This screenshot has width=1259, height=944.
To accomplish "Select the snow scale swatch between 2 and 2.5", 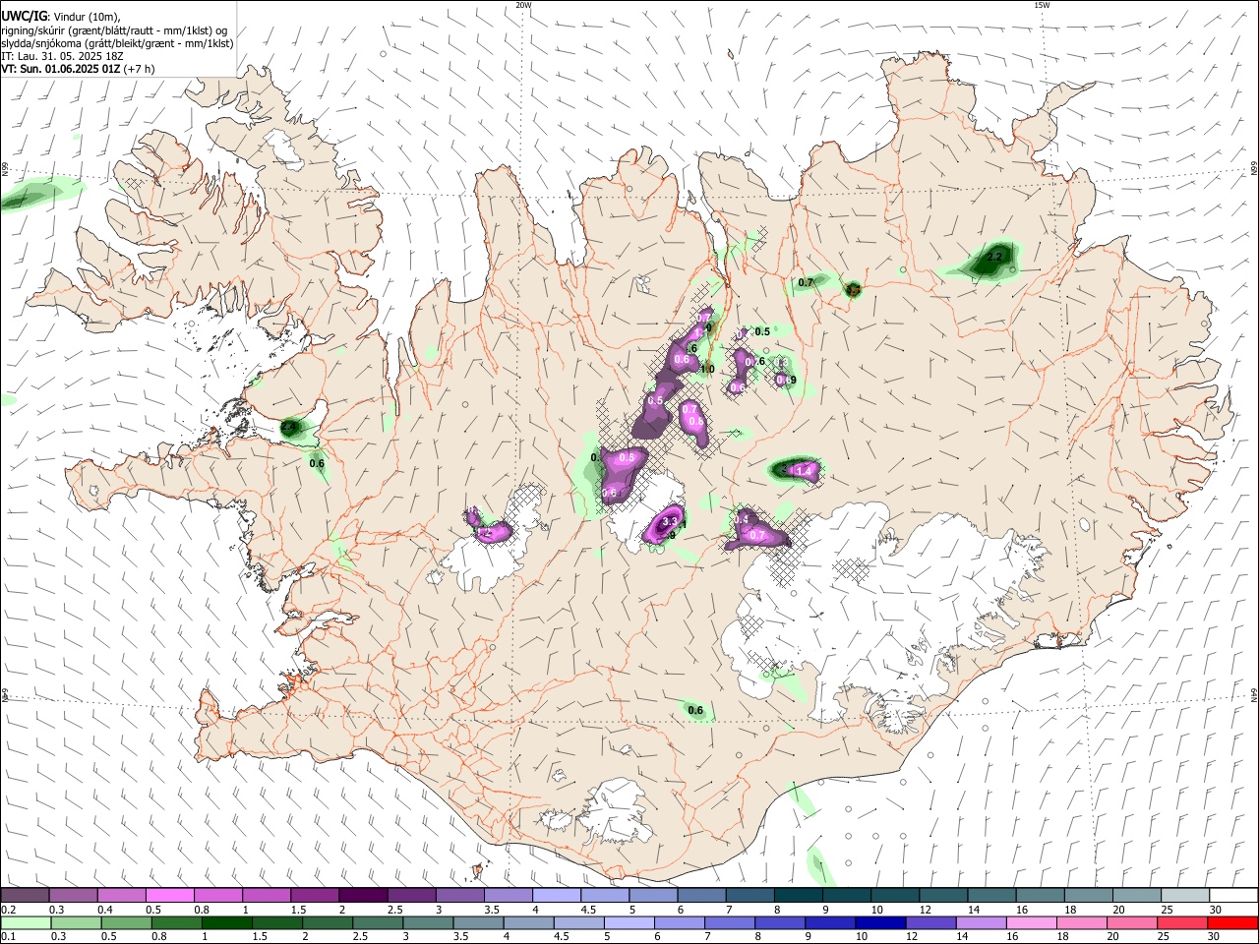I will coord(363,896).
